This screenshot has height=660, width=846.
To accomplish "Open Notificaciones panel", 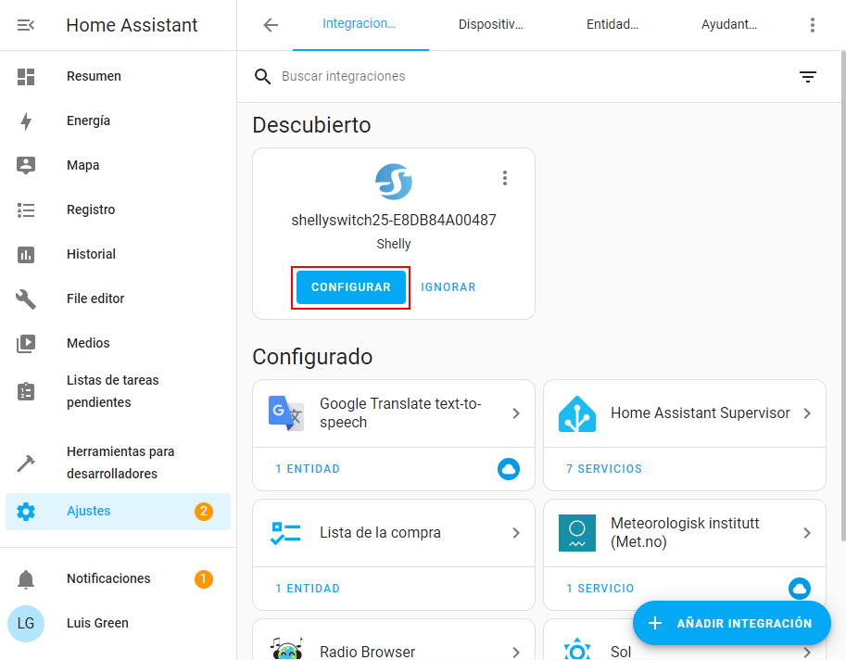I will tap(107, 578).
